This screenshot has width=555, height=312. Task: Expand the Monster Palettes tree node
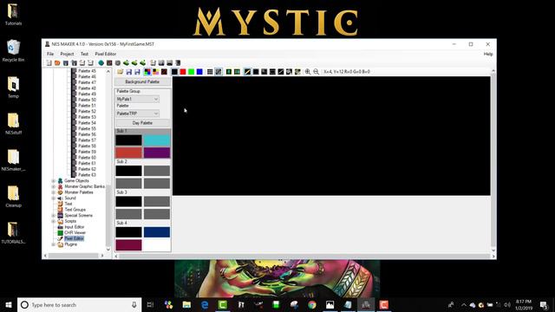coord(54,192)
